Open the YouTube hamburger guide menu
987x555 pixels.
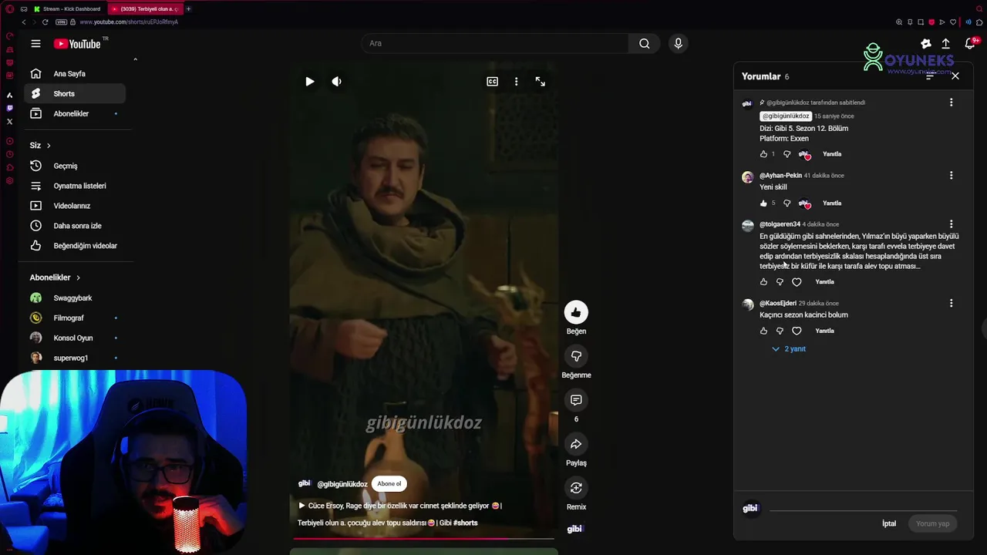click(35, 44)
